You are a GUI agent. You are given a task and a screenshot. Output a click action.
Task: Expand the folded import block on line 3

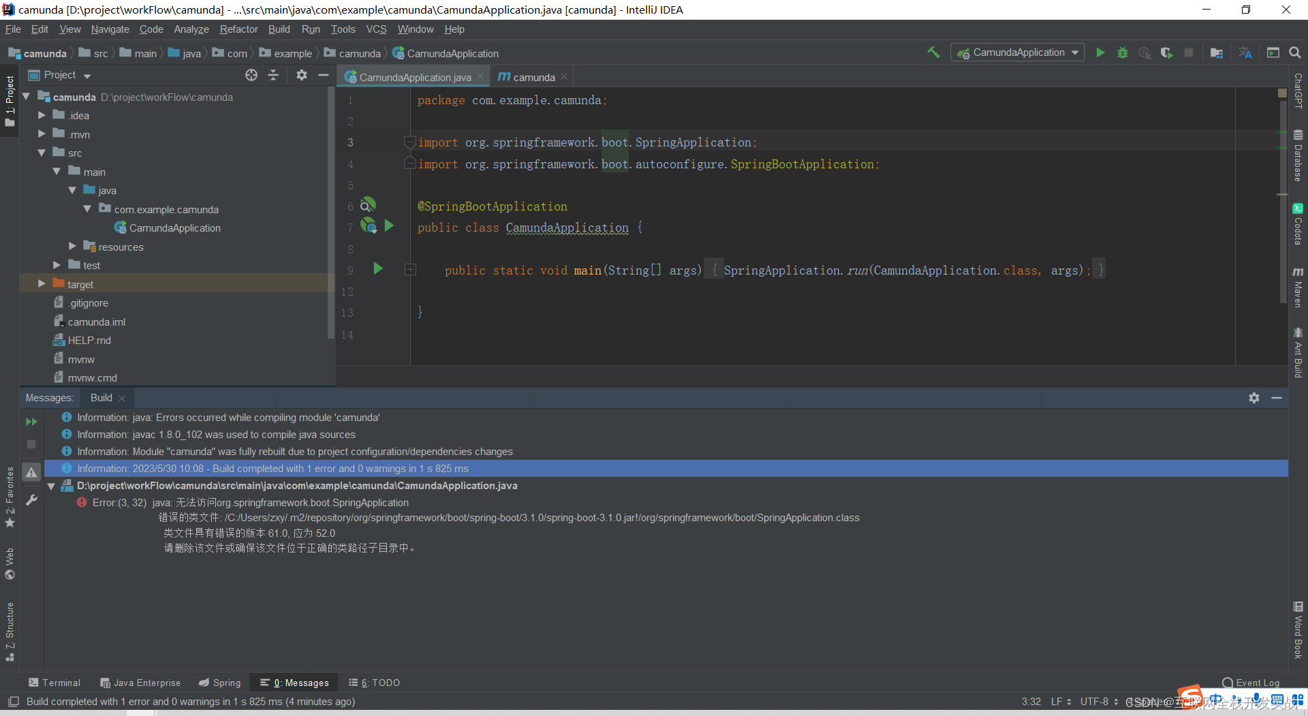click(409, 142)
